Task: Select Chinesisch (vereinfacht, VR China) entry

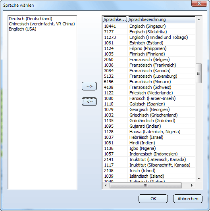Action: pyautogui.click(x=42, y=24)
